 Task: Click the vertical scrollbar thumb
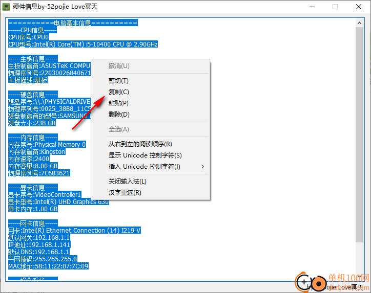[359, 134]
